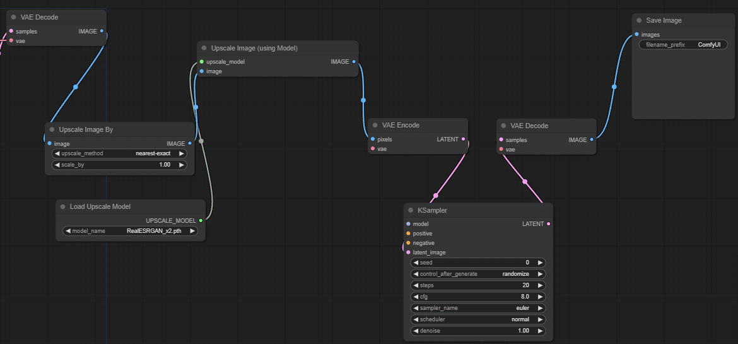Open the sampler_name combo showing euler
The height and width of the screenshot is (344, 738).
(x=478, y=308)
